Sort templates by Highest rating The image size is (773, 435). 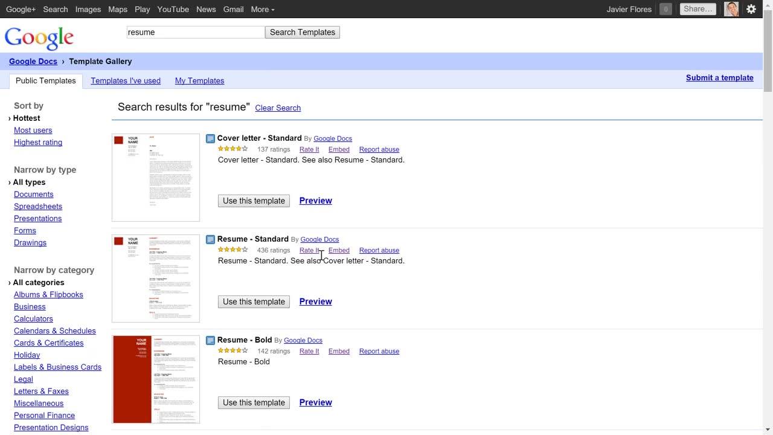[x=38, y=143]
